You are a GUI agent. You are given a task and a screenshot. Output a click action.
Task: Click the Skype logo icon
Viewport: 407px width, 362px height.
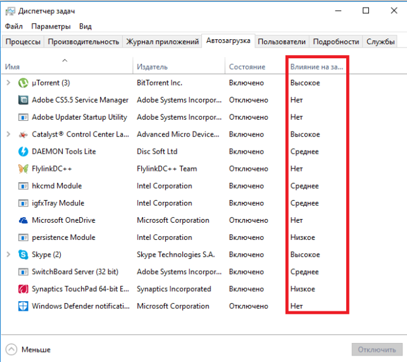pyautogui.click(x=23, y=254)
